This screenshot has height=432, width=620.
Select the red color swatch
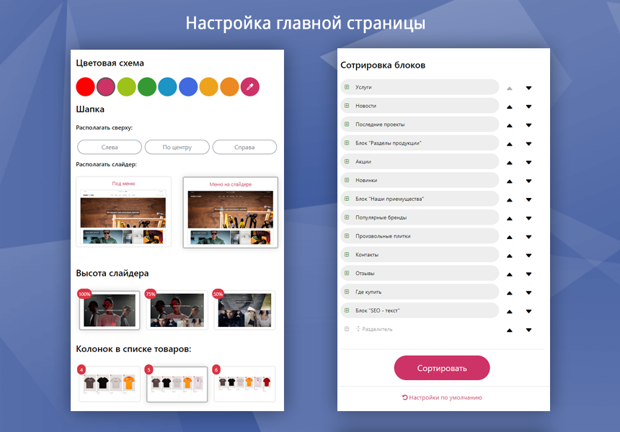(x=84, y=86)
